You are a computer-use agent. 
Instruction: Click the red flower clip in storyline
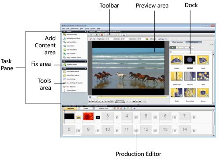tap(88, 116)
